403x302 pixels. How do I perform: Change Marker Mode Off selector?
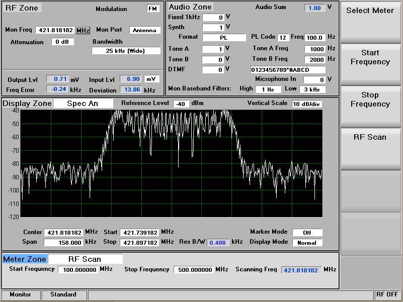point(307,233)
